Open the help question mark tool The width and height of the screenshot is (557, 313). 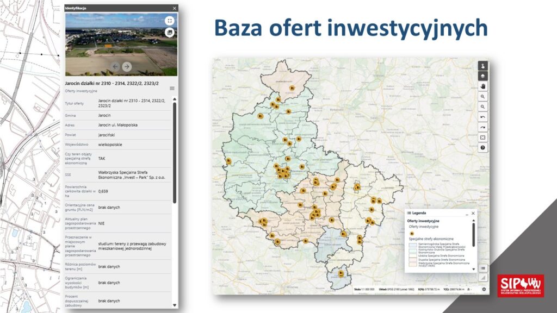482,147
